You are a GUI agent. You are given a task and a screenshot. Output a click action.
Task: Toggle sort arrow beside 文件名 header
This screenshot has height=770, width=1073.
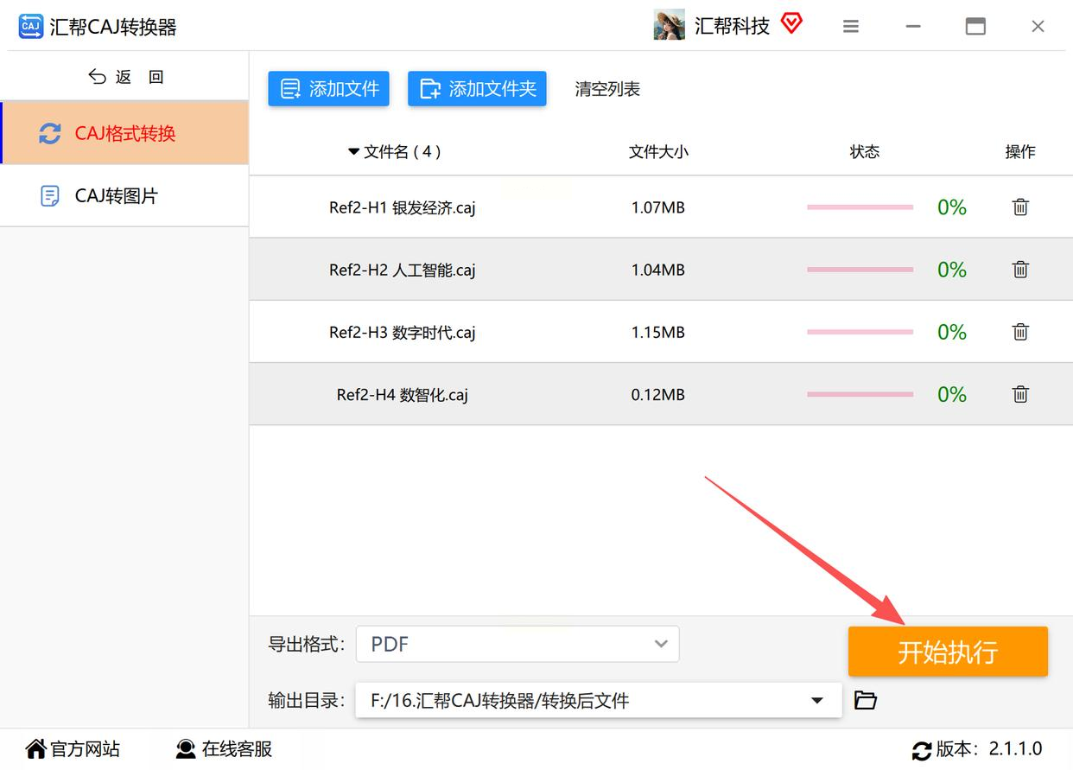coord(353,152)
